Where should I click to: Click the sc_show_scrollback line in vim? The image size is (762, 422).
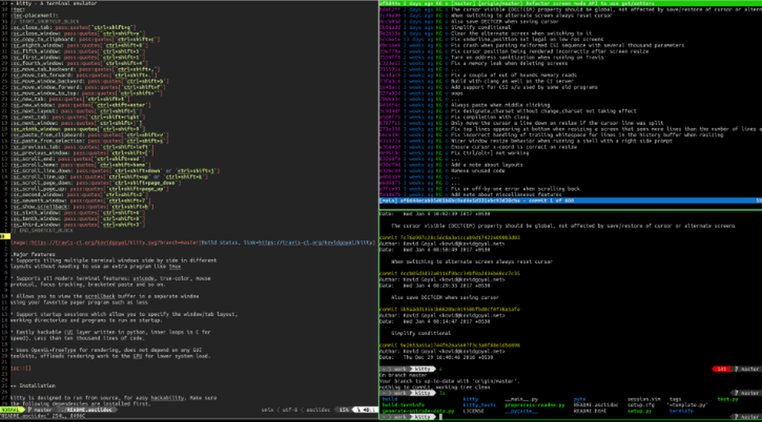click(x=82, y=206)
